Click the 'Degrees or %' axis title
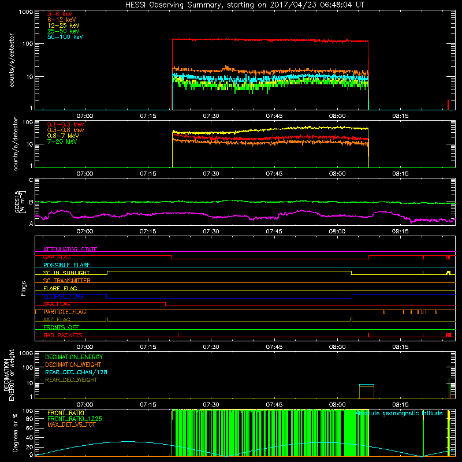The height and width of the screenshot is (462, 462). 15,433
